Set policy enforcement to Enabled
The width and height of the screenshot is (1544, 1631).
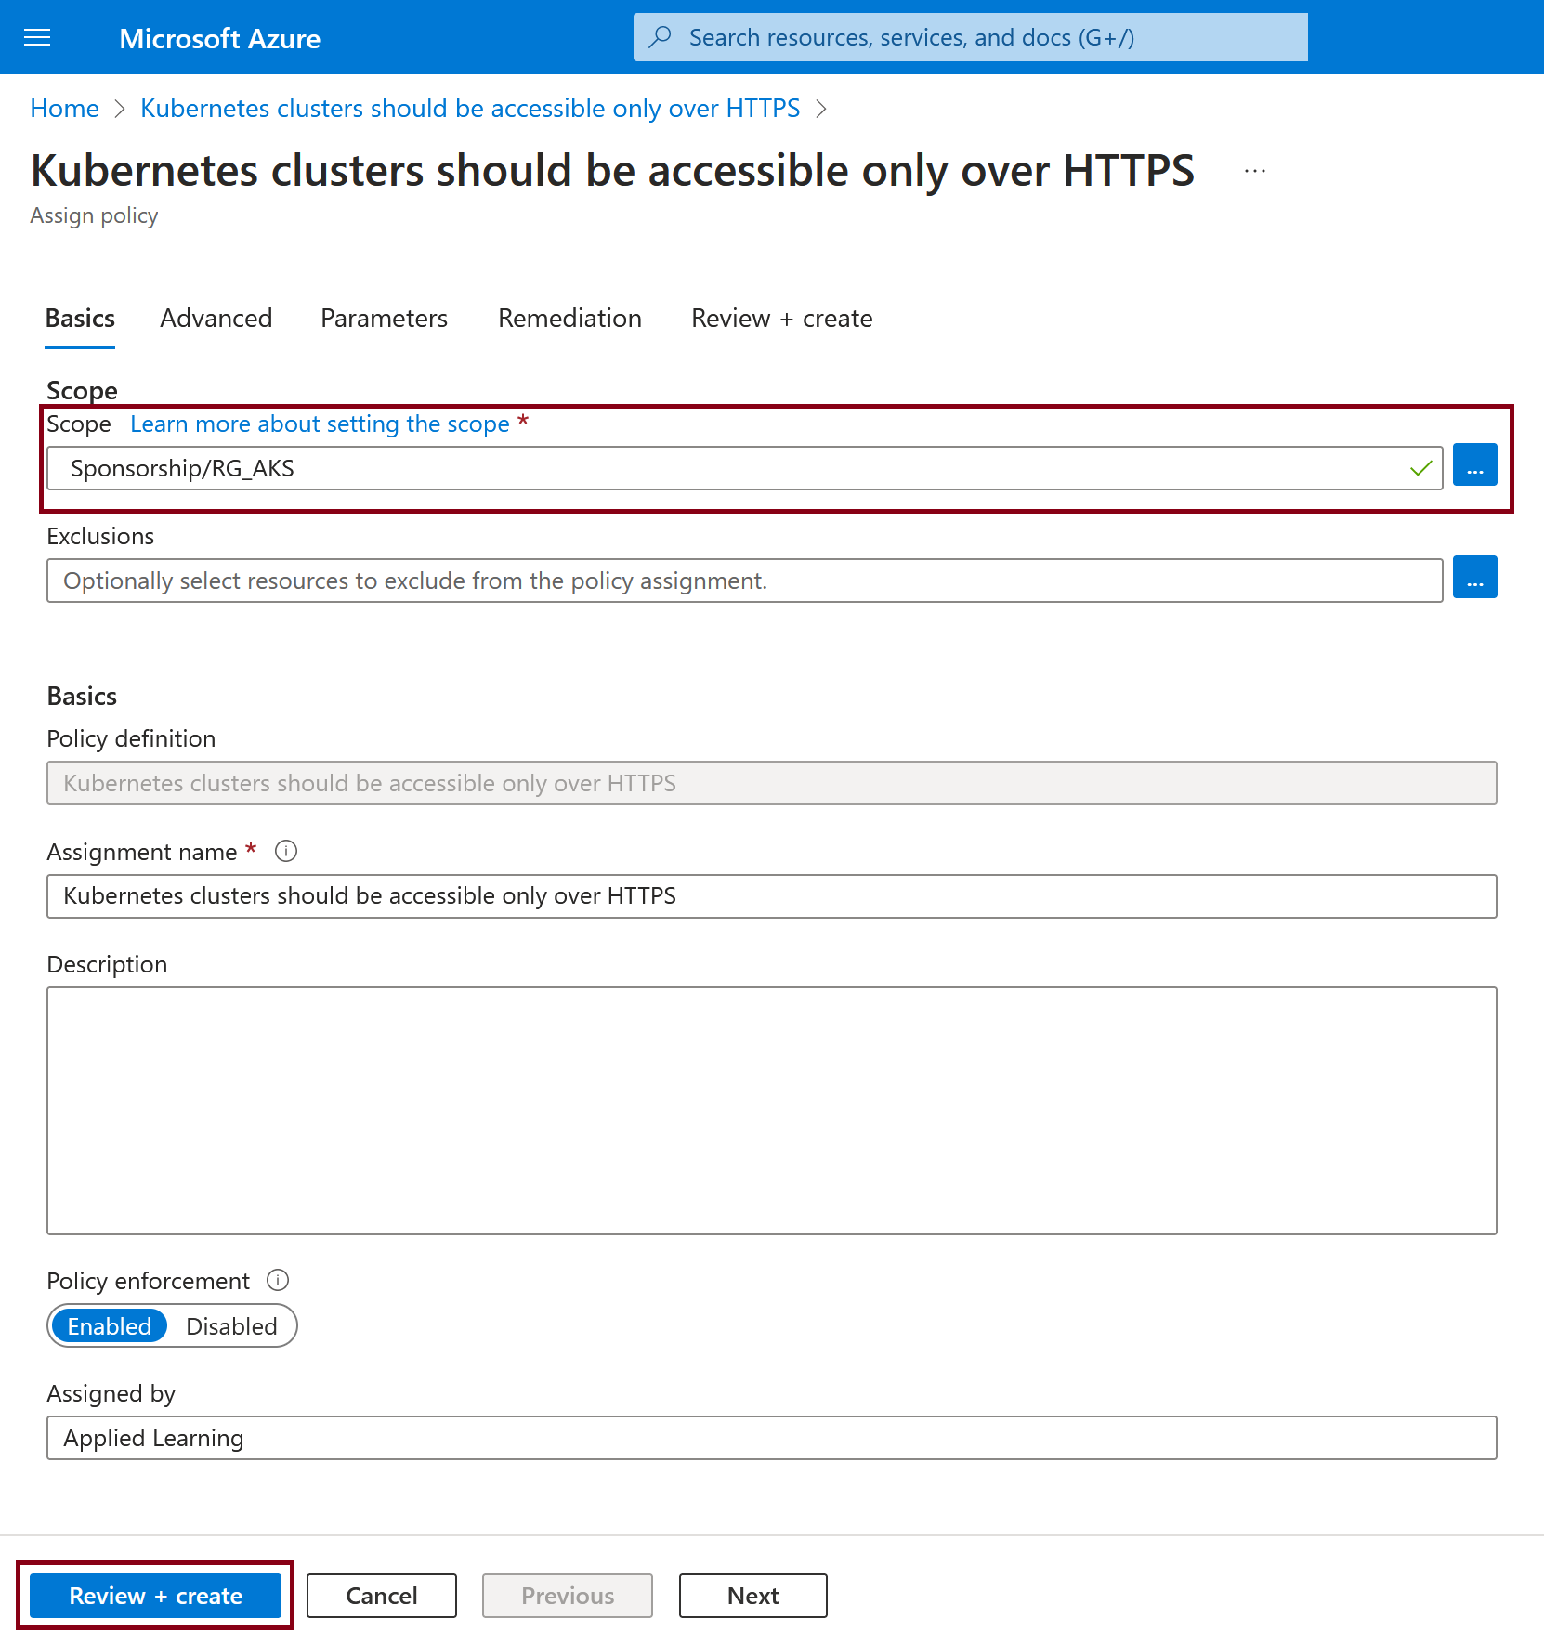(109, 1326)
